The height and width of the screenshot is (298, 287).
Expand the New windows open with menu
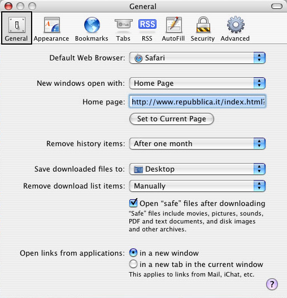coord(197,83)
